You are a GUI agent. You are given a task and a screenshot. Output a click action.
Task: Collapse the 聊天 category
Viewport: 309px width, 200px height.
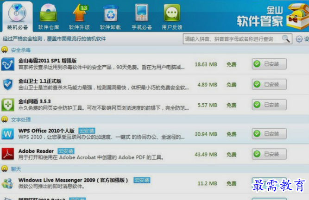coord(5,169)
